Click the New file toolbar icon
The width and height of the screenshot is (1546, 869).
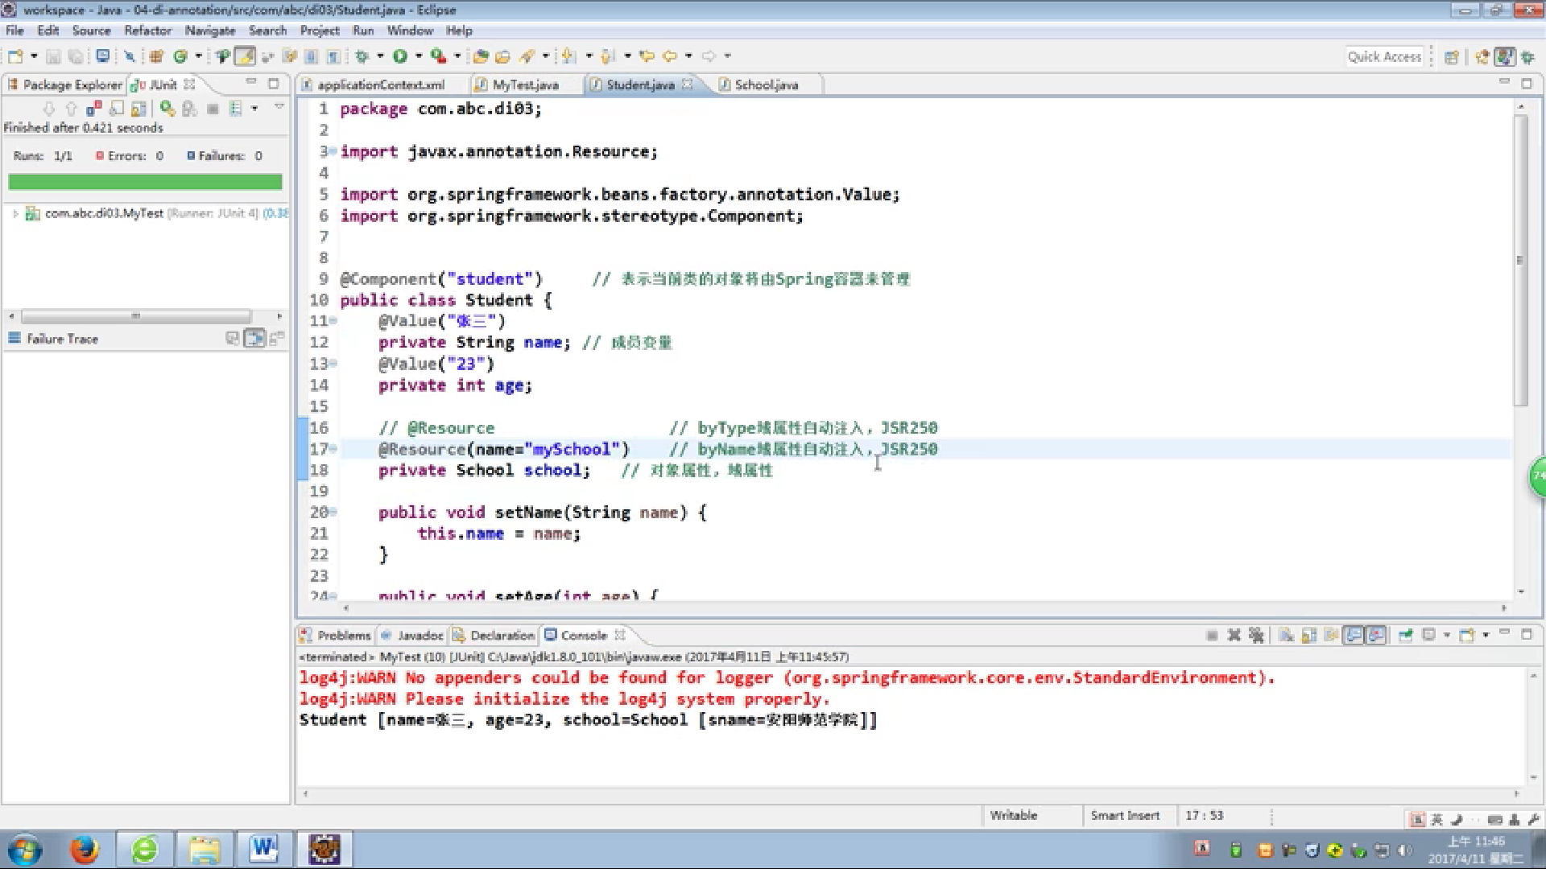click(x=15, y=56)
